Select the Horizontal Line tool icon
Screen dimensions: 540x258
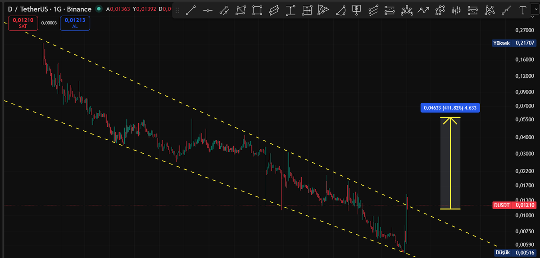click(208, 11)
